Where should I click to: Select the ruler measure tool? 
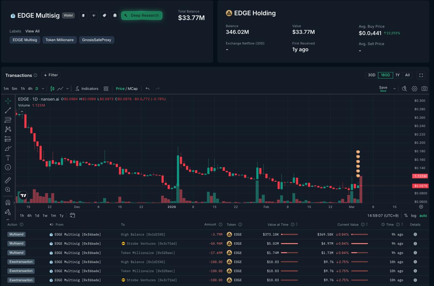pyautogui.click(x=8, y=180)
